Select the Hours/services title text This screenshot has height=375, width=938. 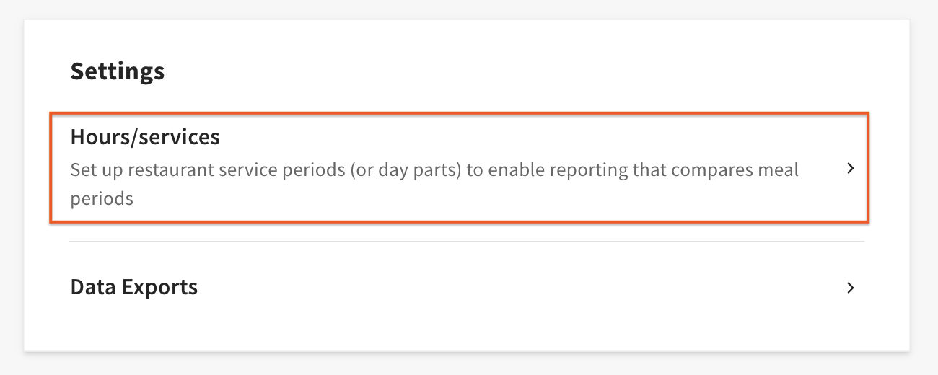[x=145, y=137]
